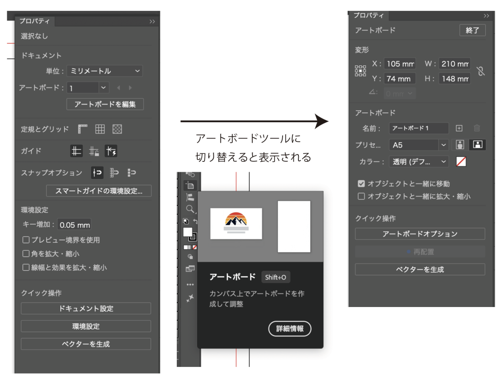Enable プレビュー境界を使用 checkbox
The image size is (502, 386).
(26, 240)
